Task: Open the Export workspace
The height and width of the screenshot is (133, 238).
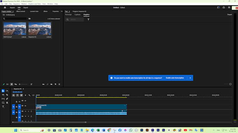Action: coord(26,8)
